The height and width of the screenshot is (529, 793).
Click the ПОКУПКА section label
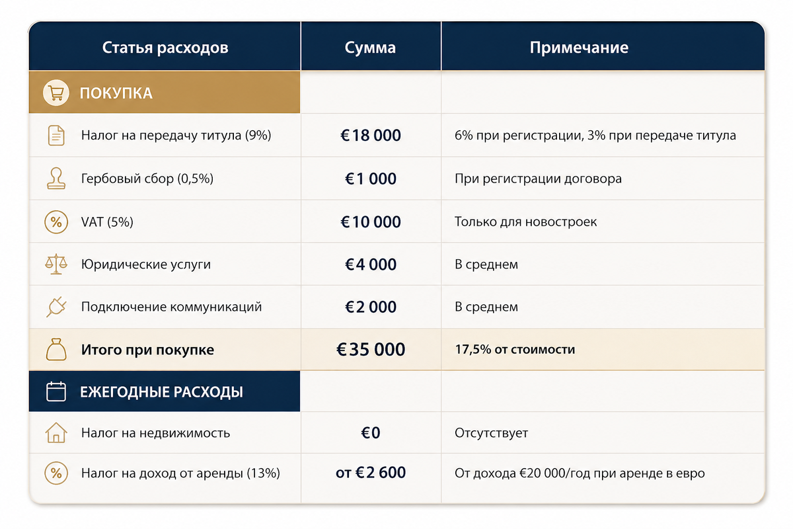point(116,93)
